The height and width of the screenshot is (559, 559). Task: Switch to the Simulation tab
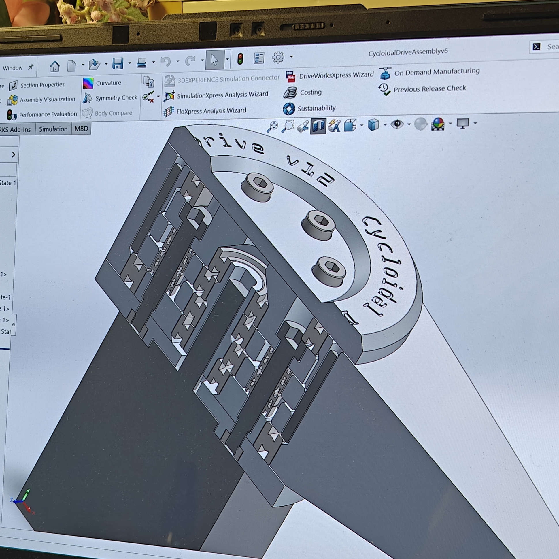click(53, 129)
